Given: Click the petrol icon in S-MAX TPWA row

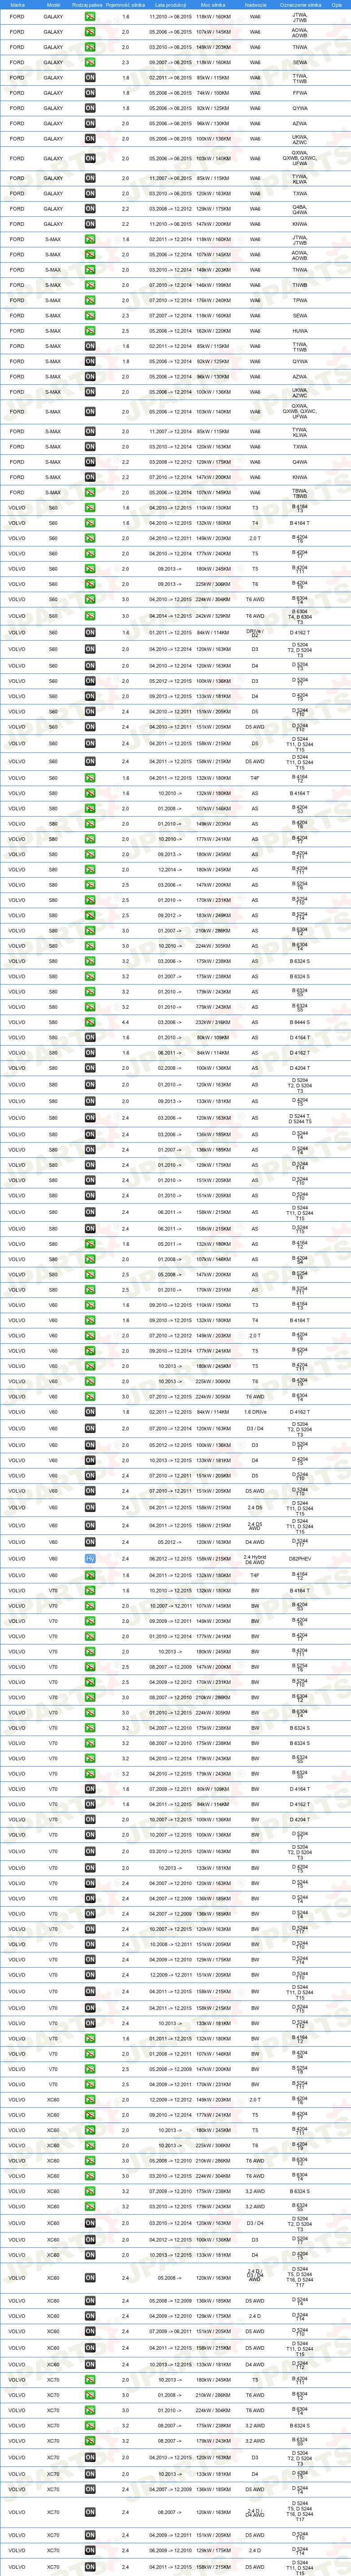Looking at the screenshot, I should [90, 300].
